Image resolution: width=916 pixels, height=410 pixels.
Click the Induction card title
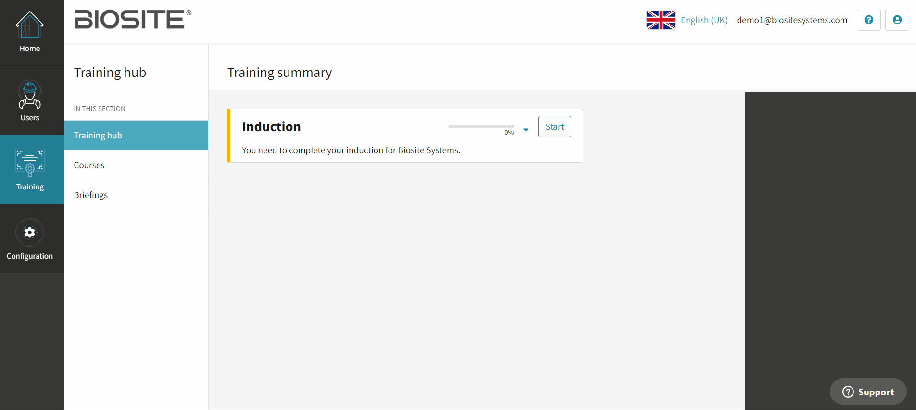click(x=271, y=126)
